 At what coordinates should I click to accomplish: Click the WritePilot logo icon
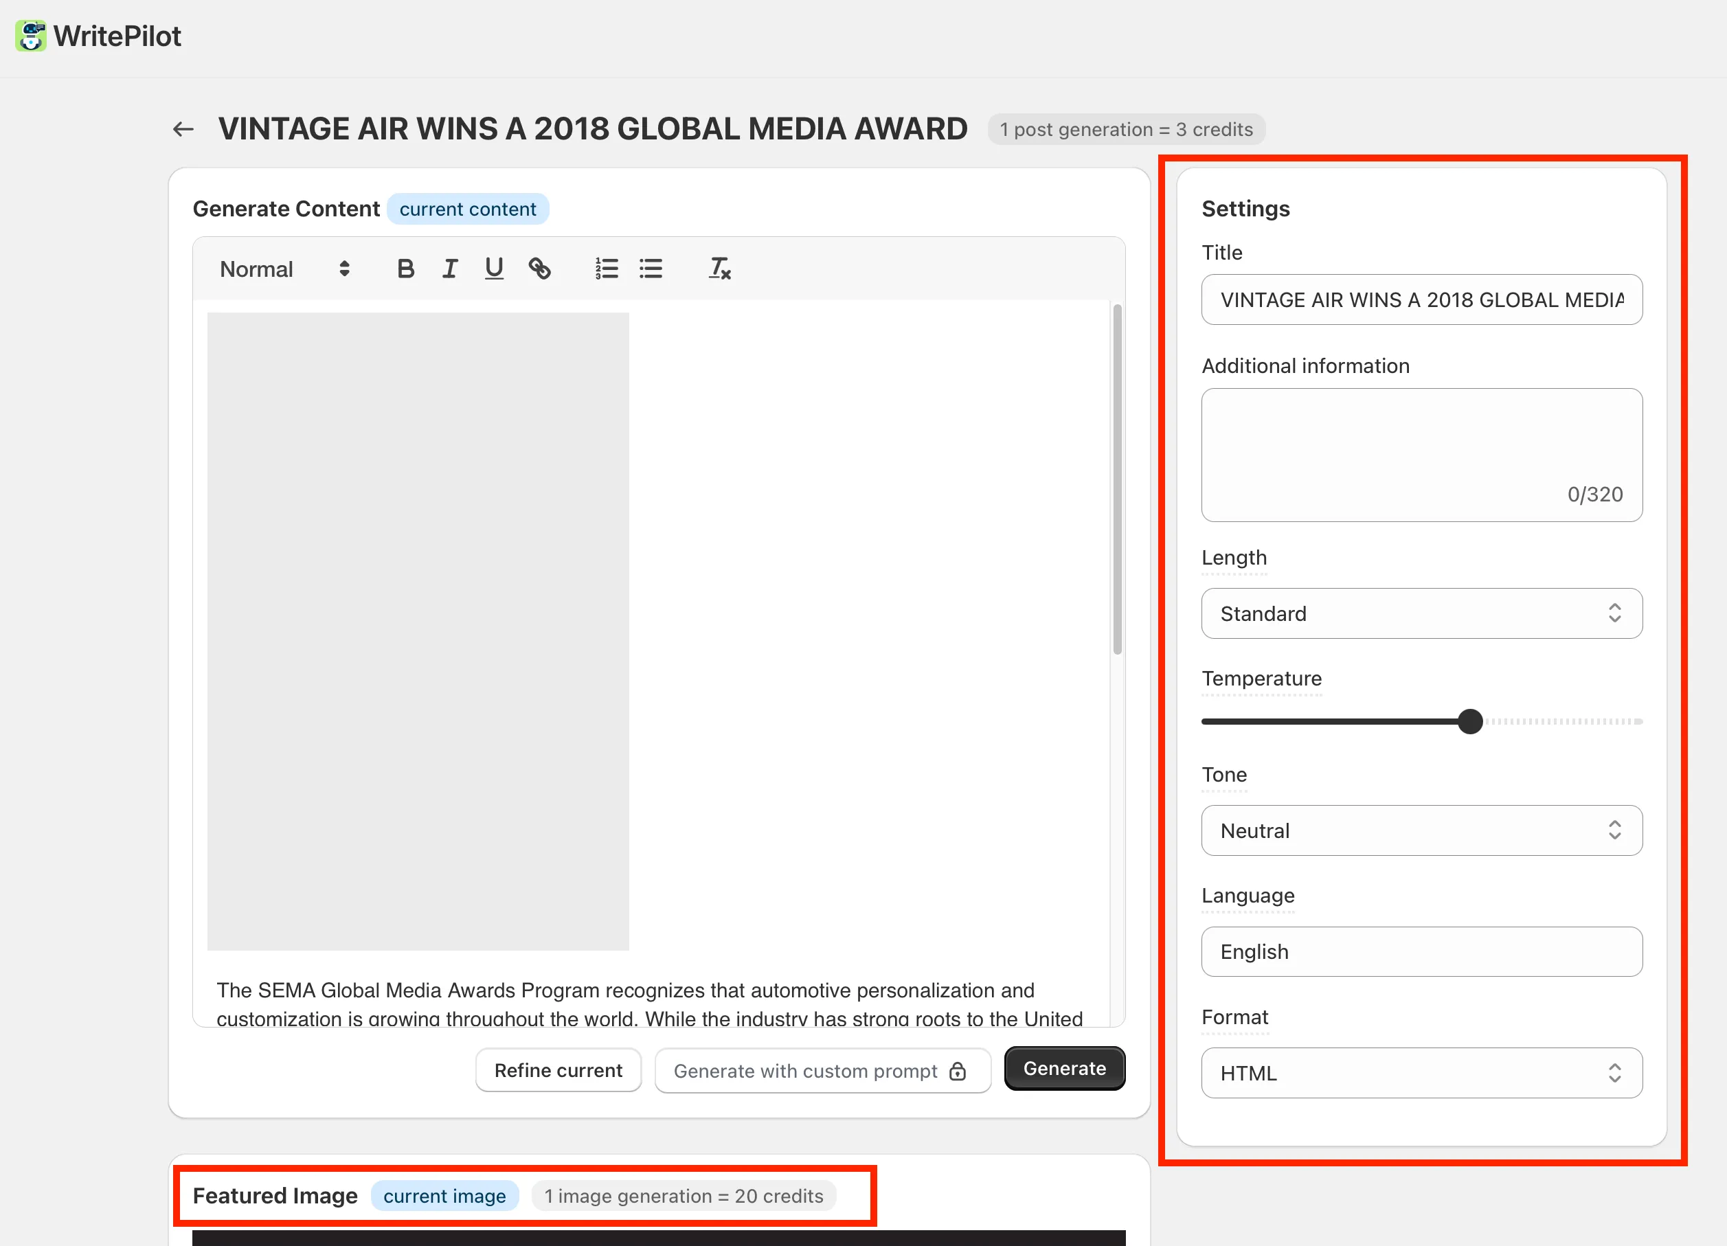click(30, 36)
